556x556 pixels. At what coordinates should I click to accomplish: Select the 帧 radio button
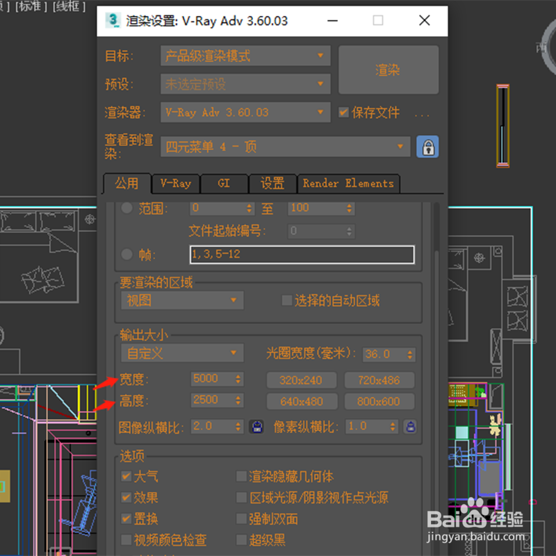(126, 254)
